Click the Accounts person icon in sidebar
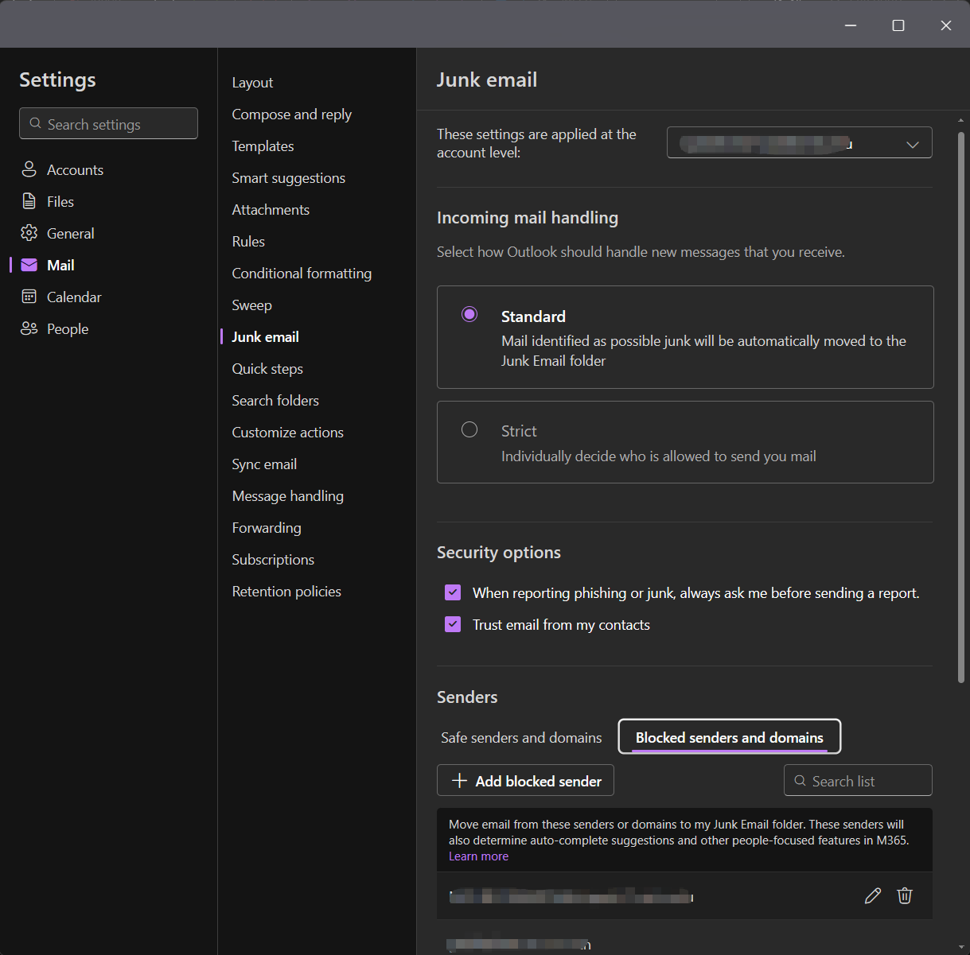The height and width of the screenshot is (955, 970). coord(29,169)
